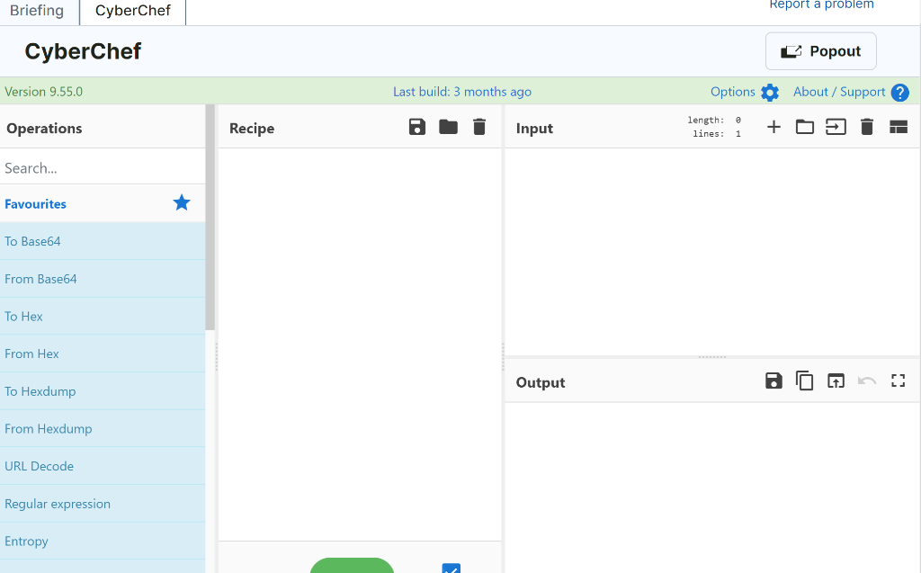Switch to the Briefing tab
921x573 pixels.
pyautogui.click(x=37, y=11)
